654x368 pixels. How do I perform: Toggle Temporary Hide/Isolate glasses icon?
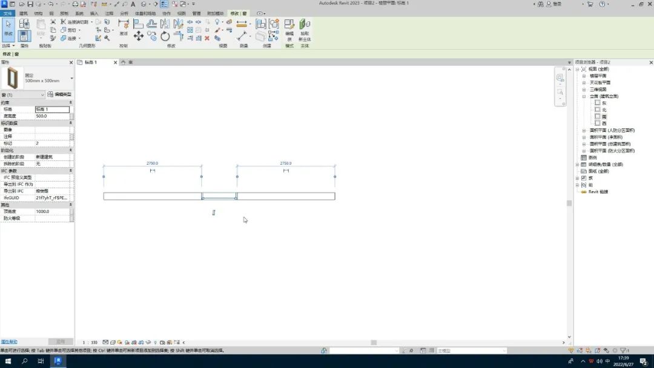pos(148,343)
